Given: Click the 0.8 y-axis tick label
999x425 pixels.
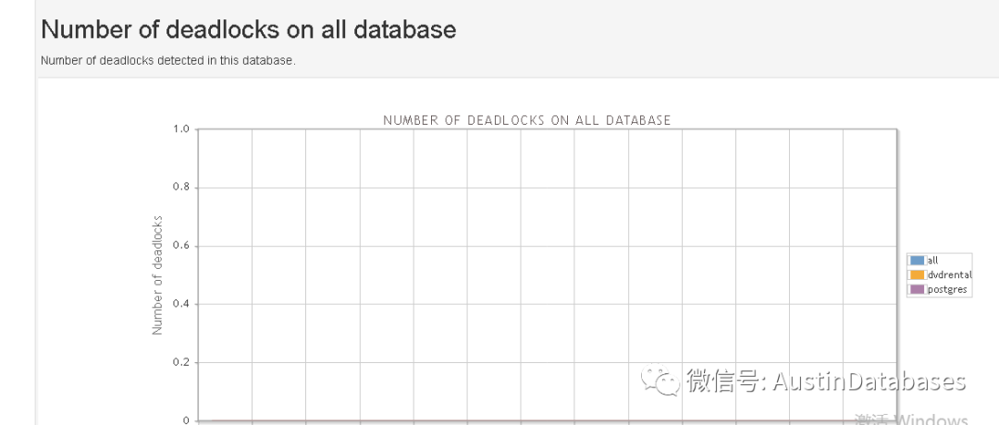Looking at the screenshot, I should tap(180, 188).
